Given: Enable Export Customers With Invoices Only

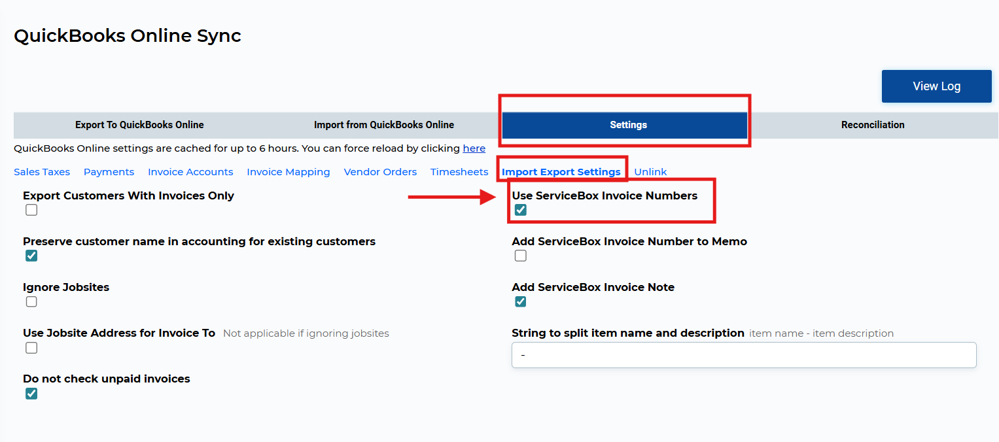Looking at the screenshot, I should point(31,210).
